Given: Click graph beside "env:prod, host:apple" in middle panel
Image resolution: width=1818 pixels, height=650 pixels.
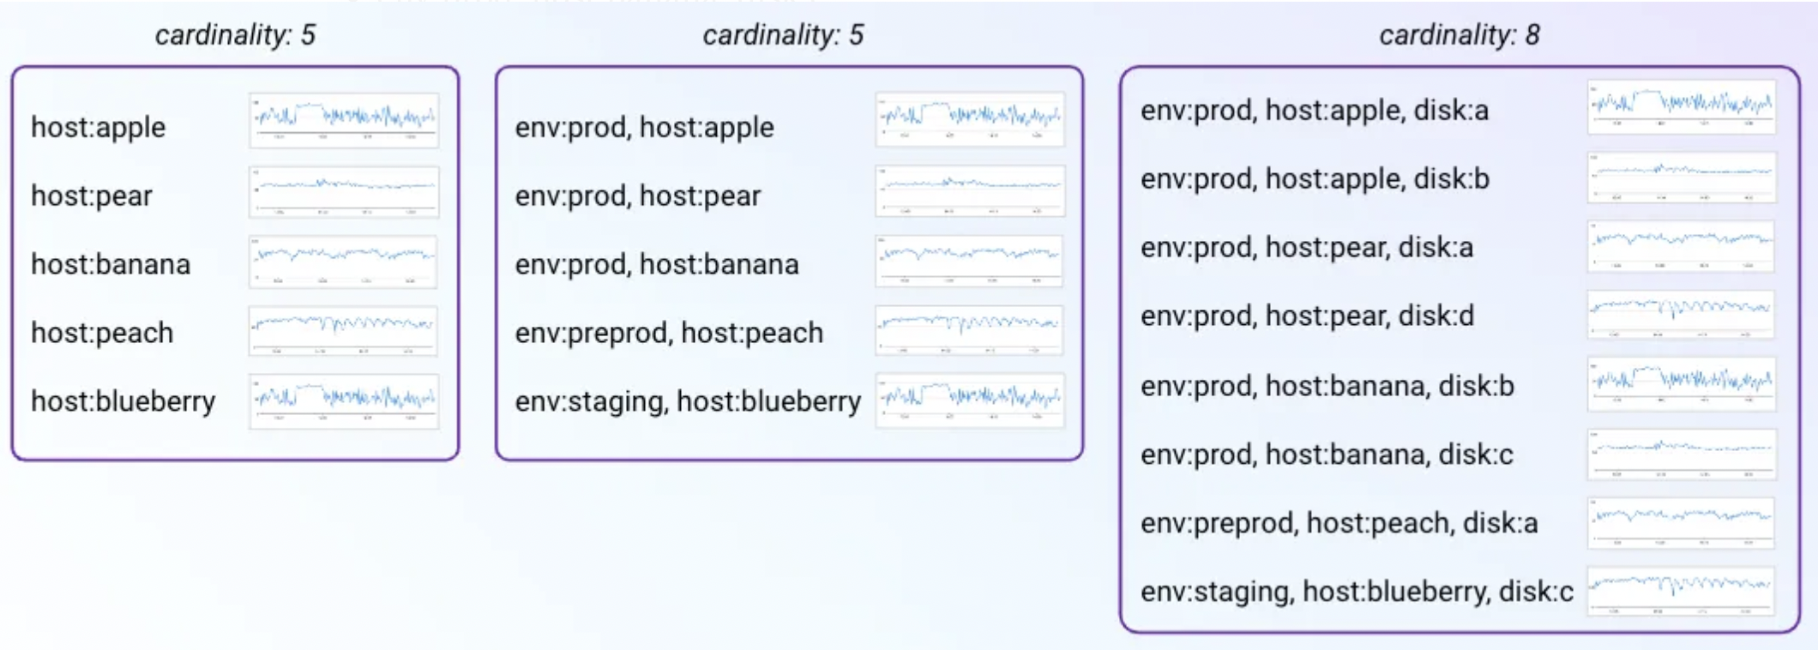Looking at the screenshot, I should [x=970, y=120].
